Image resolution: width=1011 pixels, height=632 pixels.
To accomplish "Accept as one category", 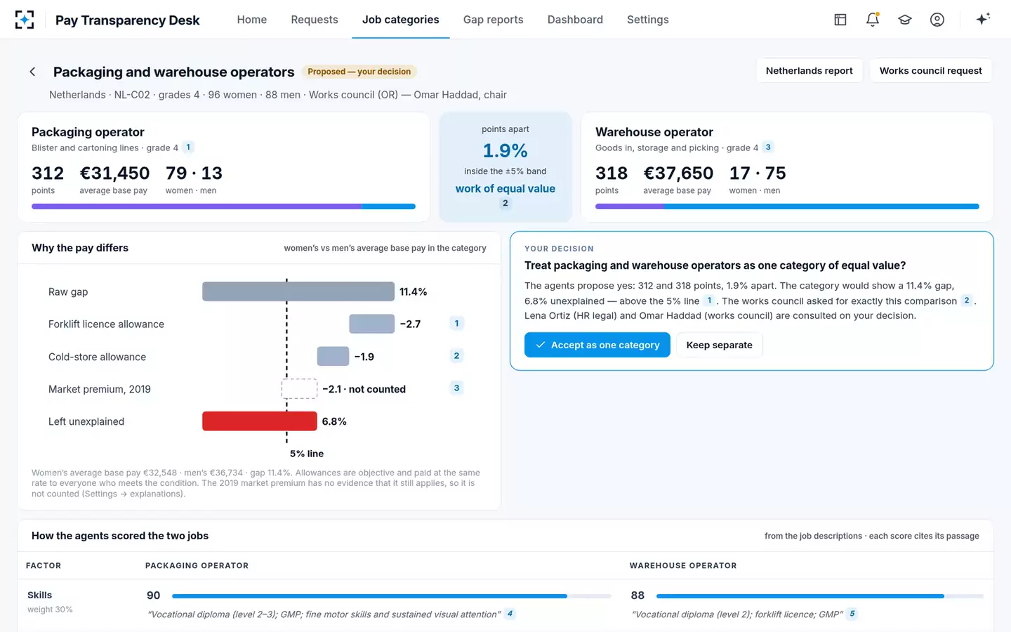I will pos(597,345).
